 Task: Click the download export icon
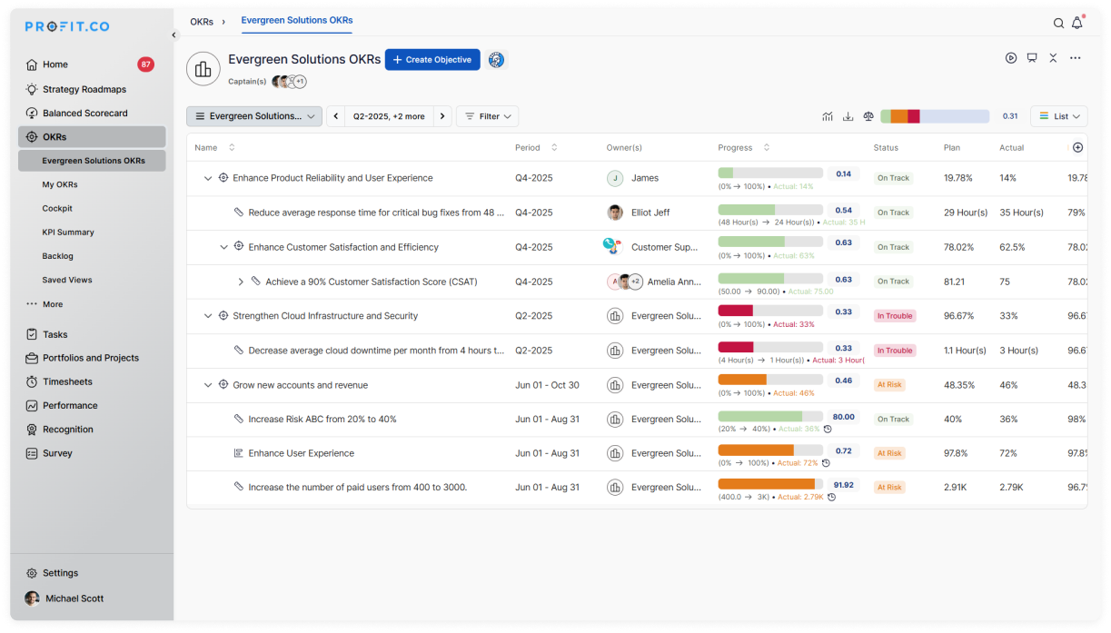pyautogui.click(x=848, y=116)
